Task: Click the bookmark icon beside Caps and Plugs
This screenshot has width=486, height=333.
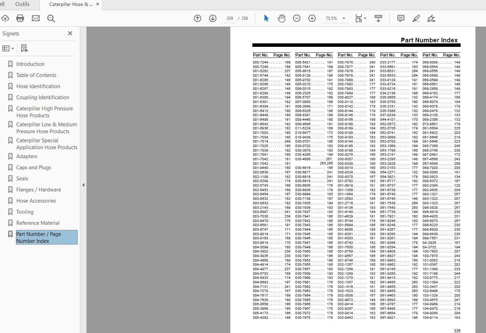Action: tap(10, 168)
